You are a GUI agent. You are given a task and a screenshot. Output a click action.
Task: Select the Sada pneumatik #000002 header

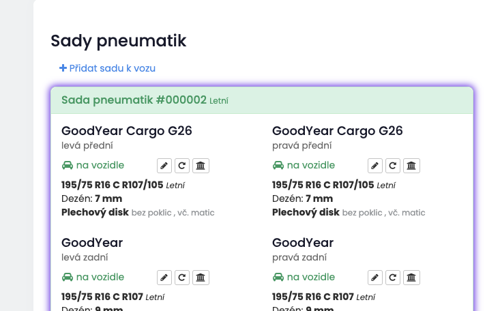click(262, 100)
